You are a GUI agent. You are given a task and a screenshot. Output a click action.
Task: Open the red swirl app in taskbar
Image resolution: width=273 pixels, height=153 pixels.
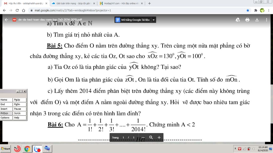coord(17,149)
